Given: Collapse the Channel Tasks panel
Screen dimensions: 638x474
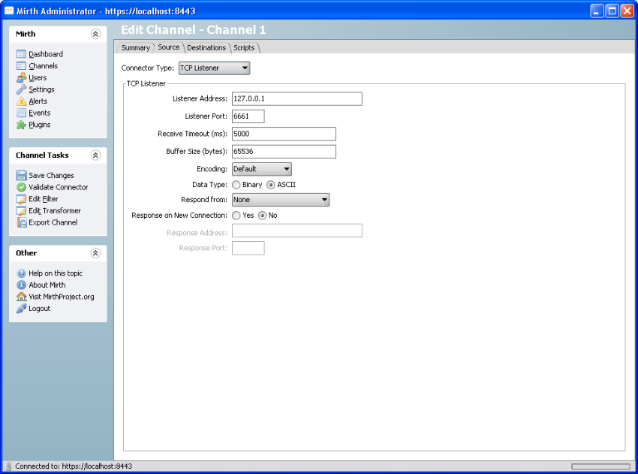Looking at the screenshot, I should click(95, 155).
